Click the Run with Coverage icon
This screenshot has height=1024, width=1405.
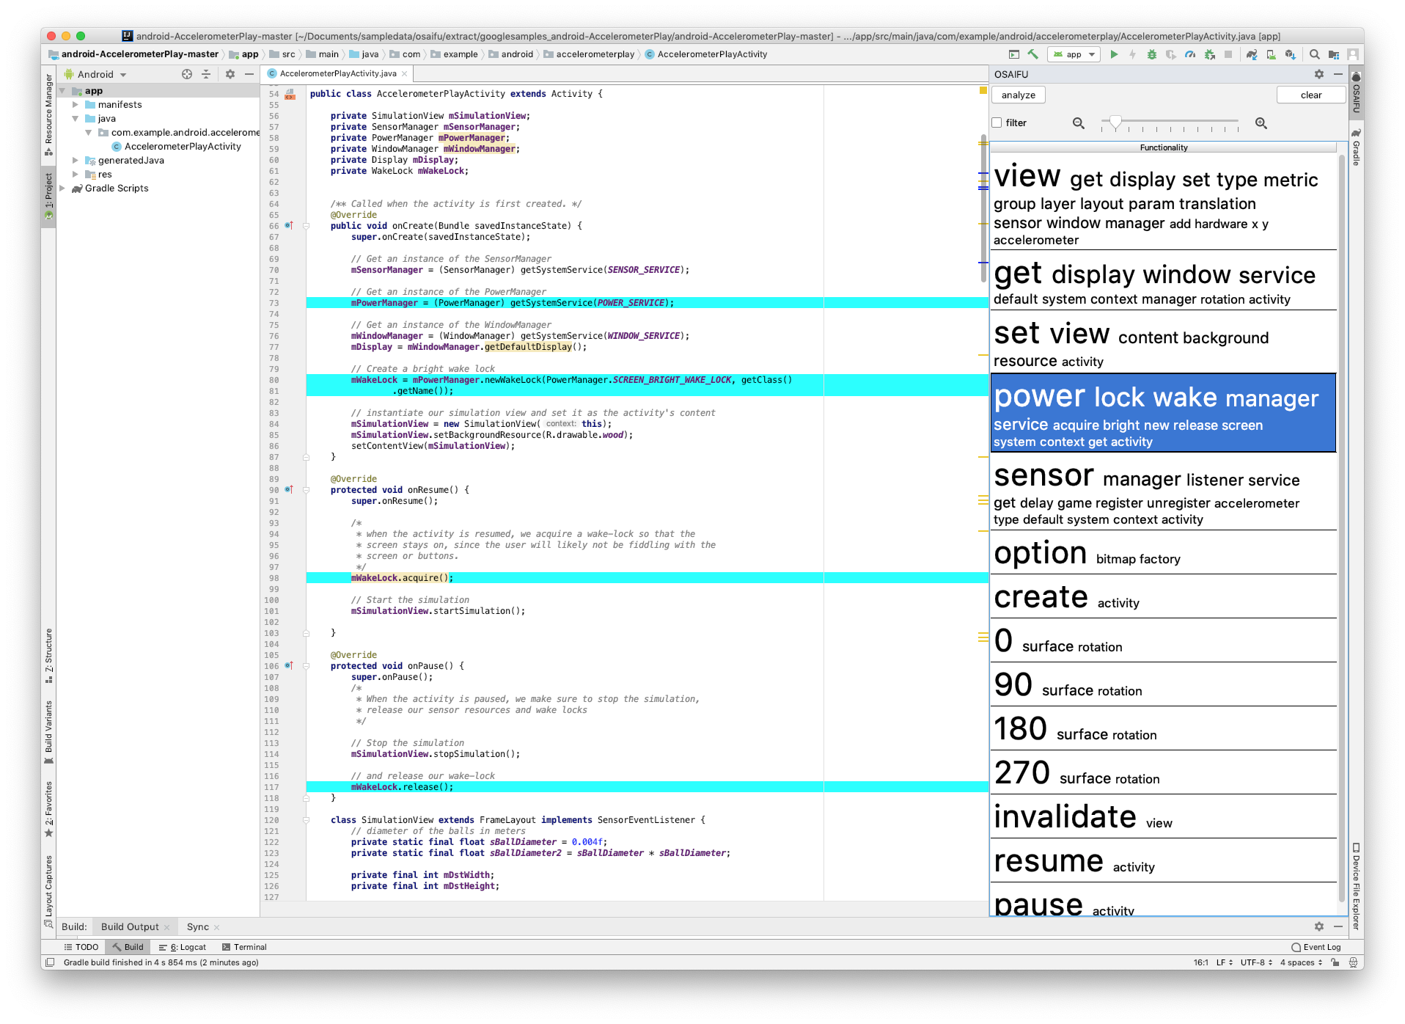[x=1171, y=54]
